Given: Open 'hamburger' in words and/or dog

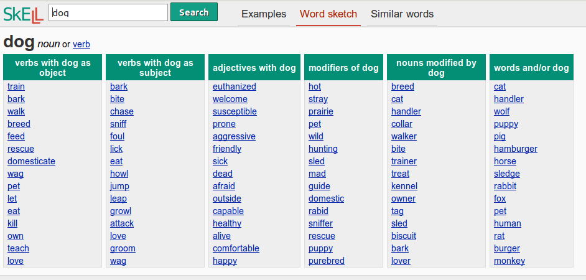Looking at the screenshot, I should [x=516, y=149].
